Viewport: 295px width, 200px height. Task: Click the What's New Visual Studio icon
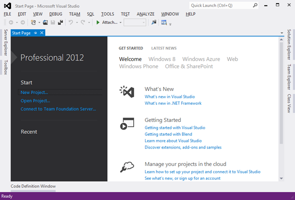[127, 92]
